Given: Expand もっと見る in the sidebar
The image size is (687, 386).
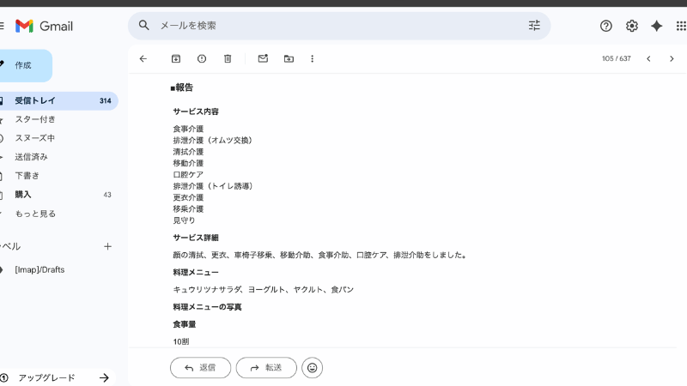Looking at the screenshot, I should coord(35,214).
